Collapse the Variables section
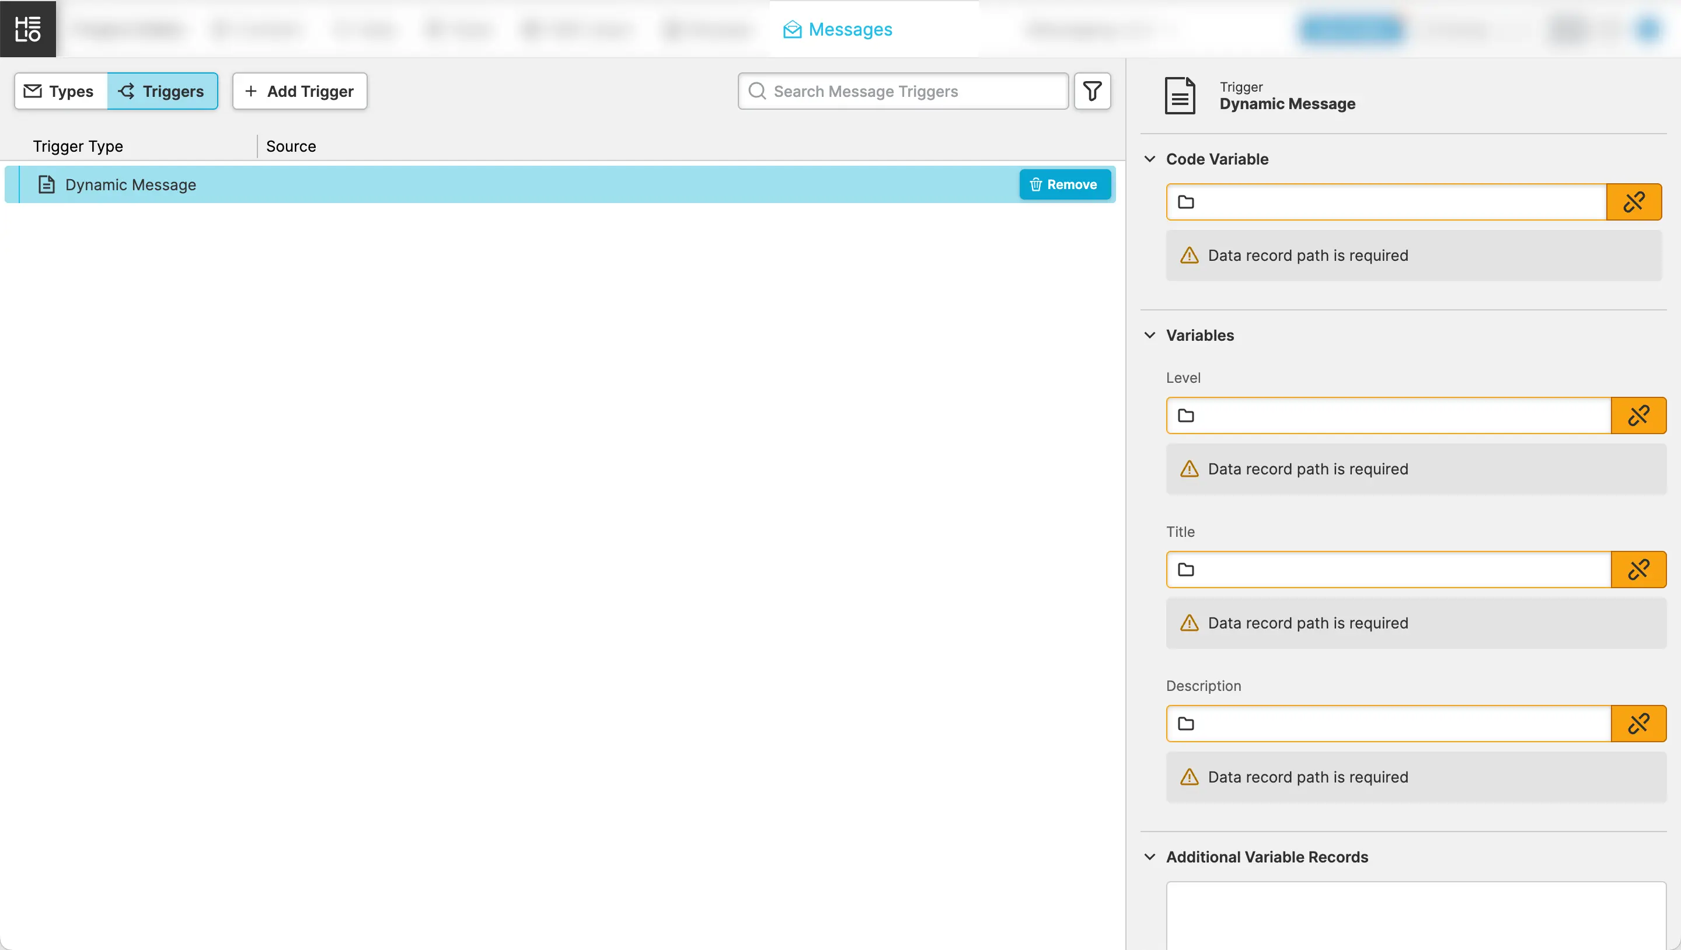 tap(1150, 336)
